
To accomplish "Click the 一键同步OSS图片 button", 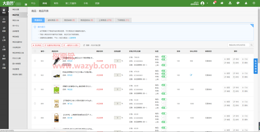I will (x=71, y=45).
